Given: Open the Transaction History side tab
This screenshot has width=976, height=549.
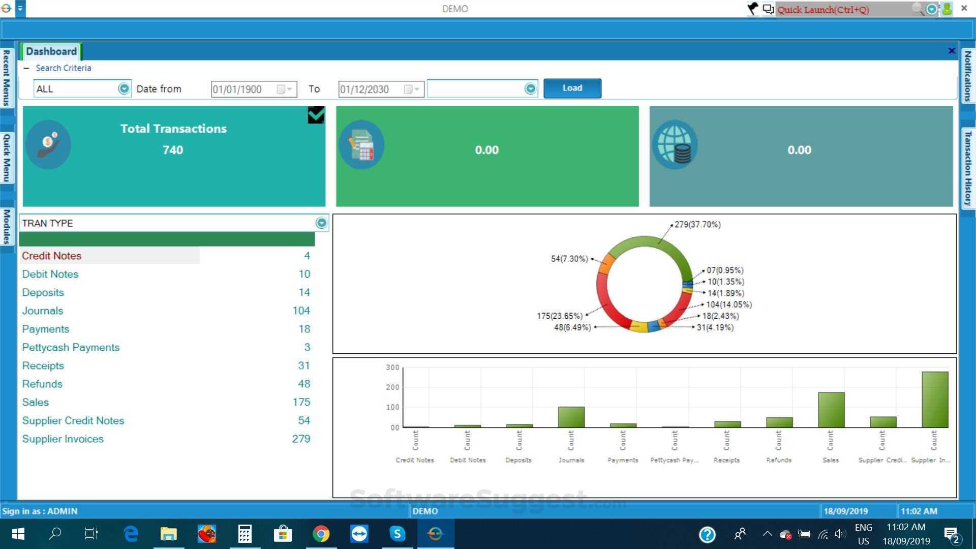Looking at the screenshot, I should [967, 168].
